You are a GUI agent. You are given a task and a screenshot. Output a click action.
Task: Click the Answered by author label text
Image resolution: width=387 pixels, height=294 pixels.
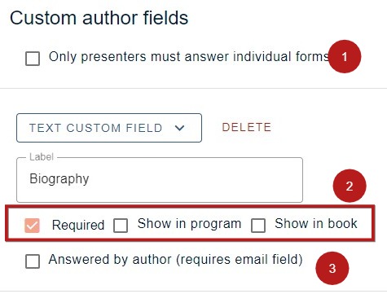[175, 259]
